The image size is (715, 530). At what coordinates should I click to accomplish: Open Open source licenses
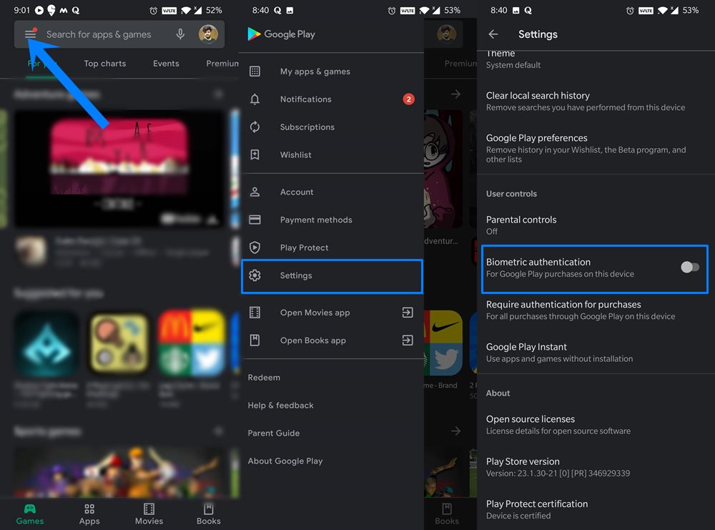pos(596,425)
